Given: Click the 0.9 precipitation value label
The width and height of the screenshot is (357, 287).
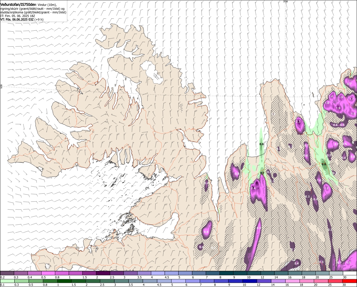Looking at the screenshot, I should pos(259,228).
